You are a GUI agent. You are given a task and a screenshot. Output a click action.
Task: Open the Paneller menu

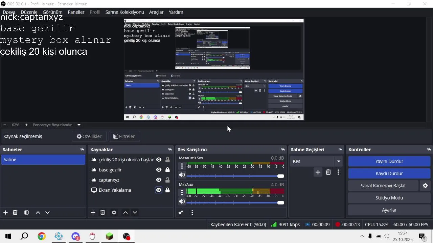coord(76,12)
